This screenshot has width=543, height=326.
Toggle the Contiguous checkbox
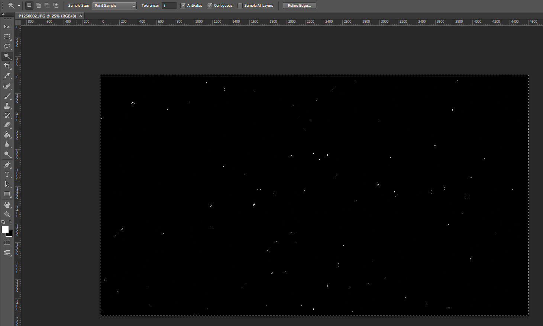pos(210,5)
